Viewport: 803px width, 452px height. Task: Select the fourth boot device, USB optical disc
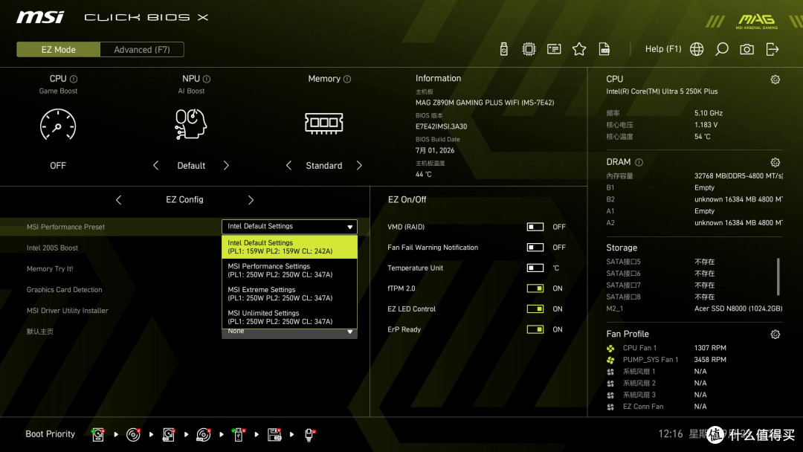[x=203, y=435]
